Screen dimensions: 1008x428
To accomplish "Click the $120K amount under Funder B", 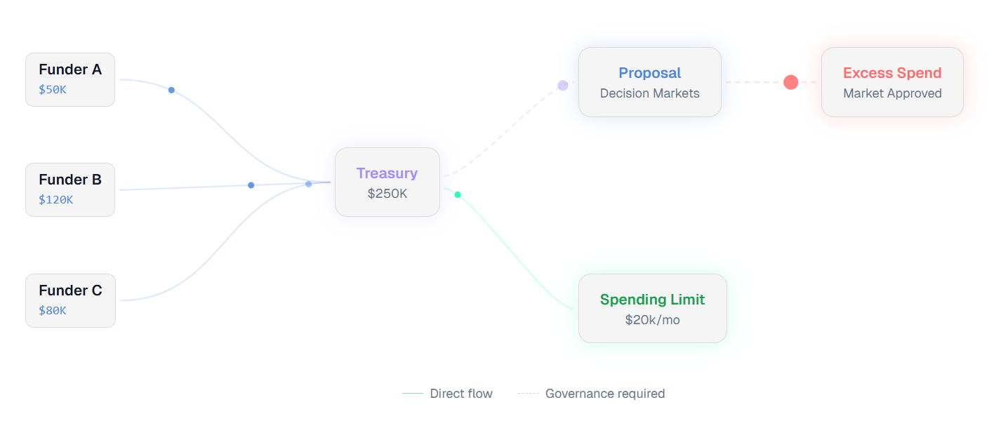I will 55,200.
